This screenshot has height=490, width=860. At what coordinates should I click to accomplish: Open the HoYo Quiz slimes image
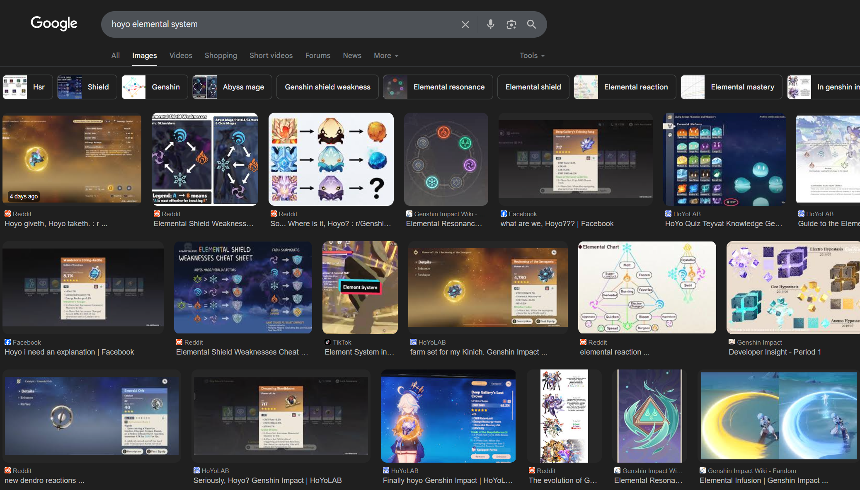(724, 159)
